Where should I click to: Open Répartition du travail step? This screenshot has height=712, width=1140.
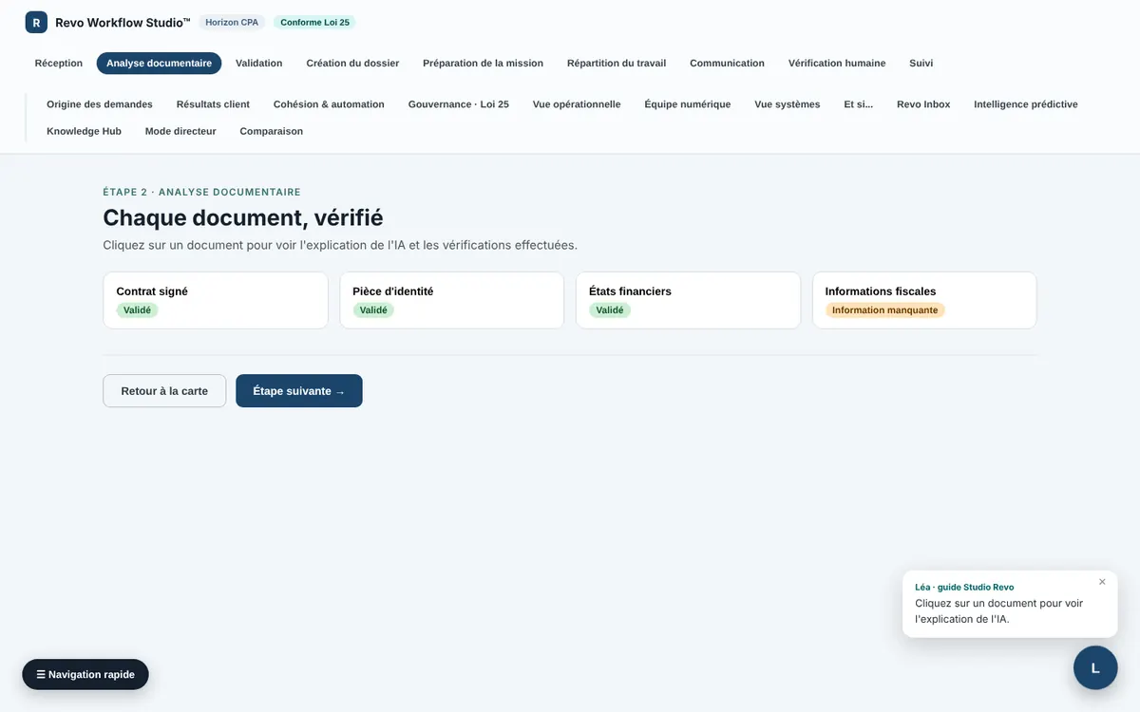(617, 64)
